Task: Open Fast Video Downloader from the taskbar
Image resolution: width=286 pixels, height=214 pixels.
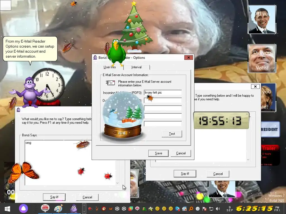Action: 45,208
